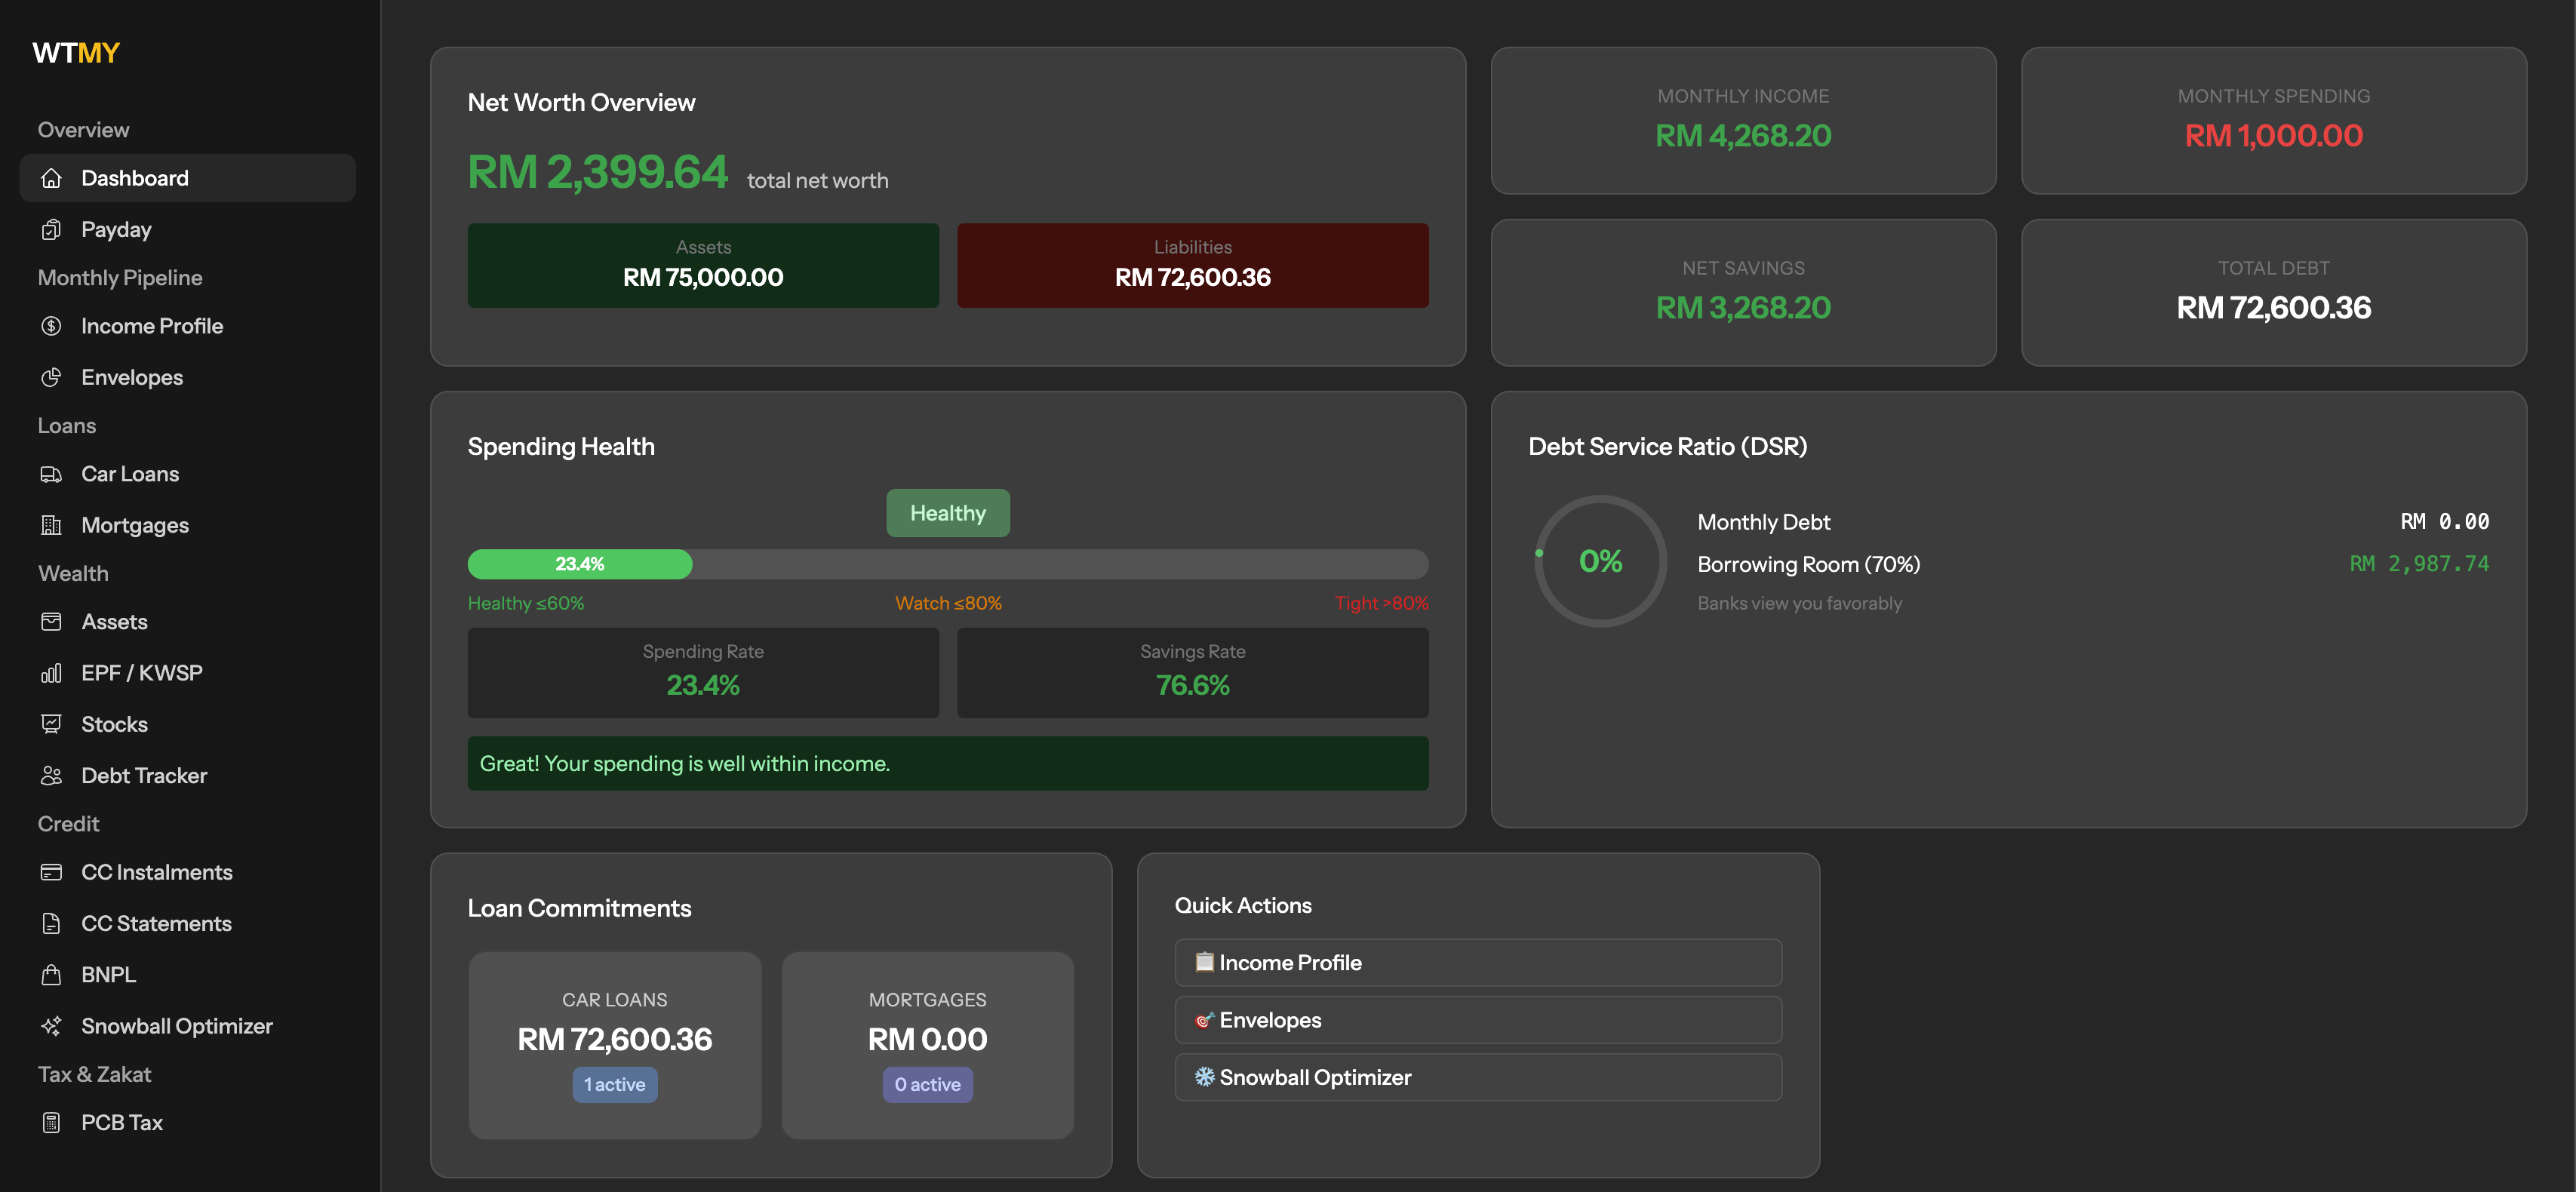
Task: Go to Income Profile in sidebar
Action: pos(188,326)
